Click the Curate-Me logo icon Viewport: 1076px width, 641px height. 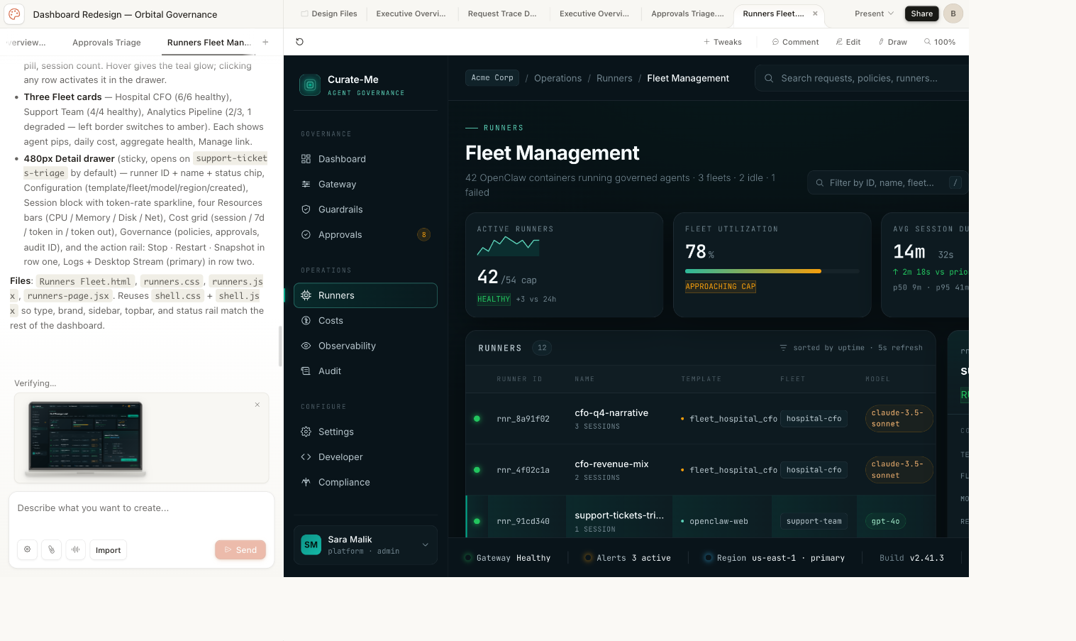pos(309,85)
